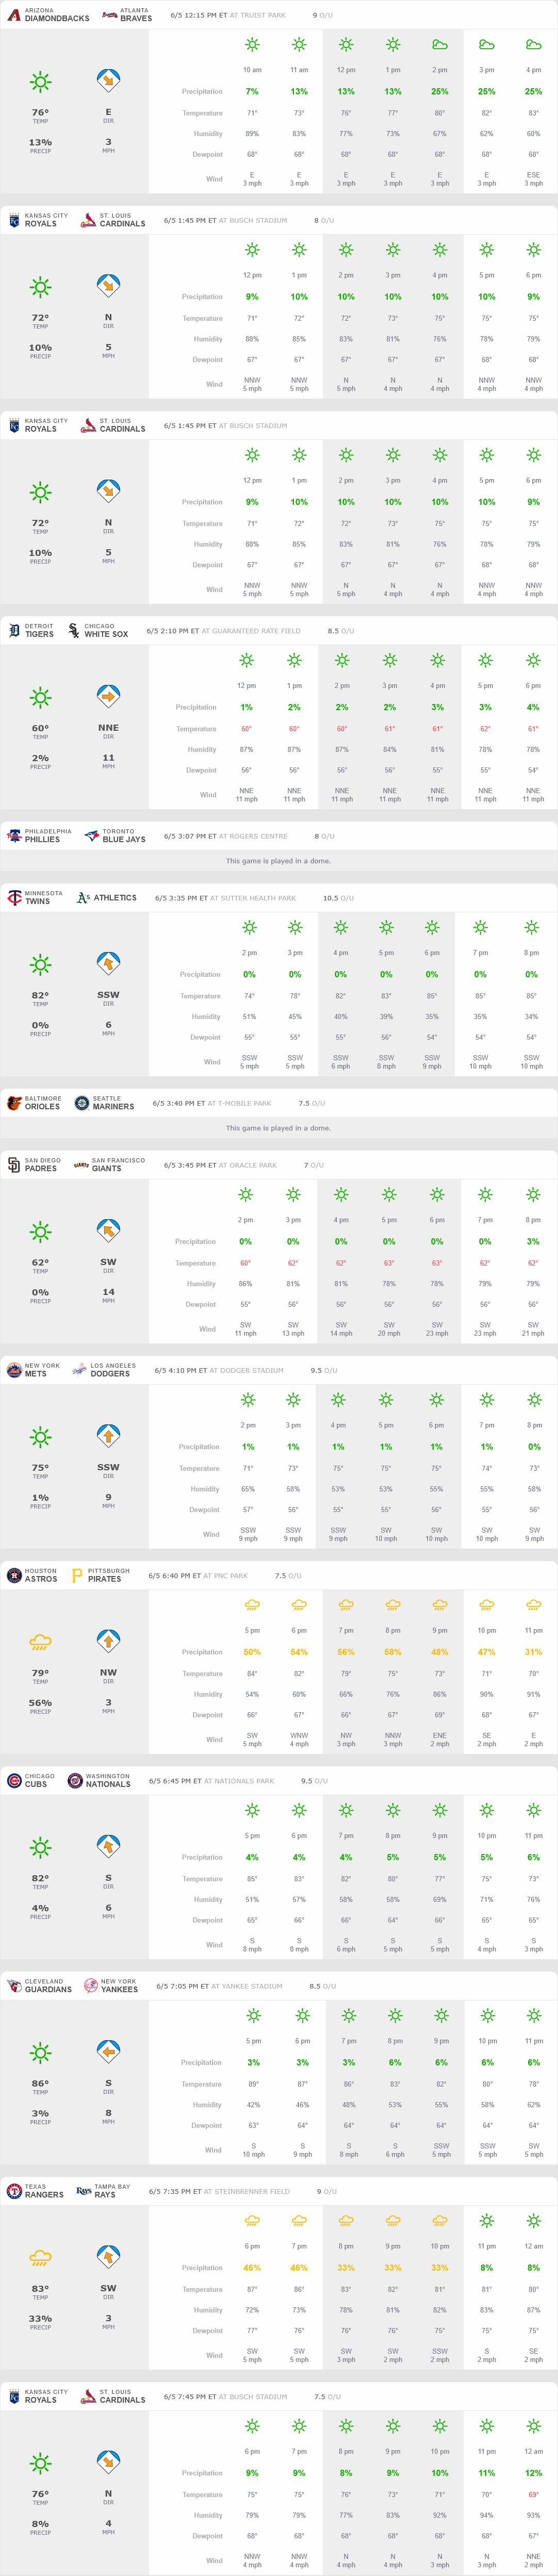The width and height of the screenshot is (558, 2576).
Task: Click the New York Mets team logo
Action: (x=14, y=1370)
